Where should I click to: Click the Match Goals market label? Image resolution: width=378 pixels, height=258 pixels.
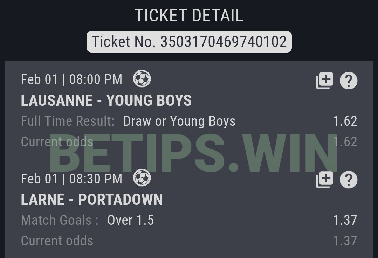60,220
